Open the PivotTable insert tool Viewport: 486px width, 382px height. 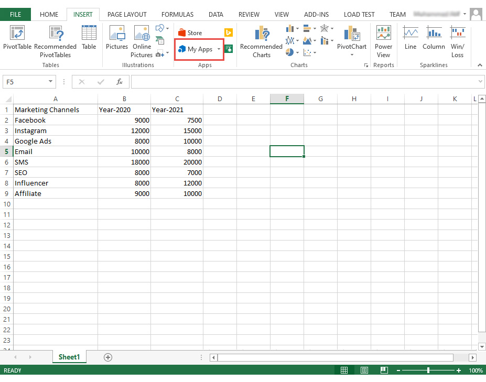[x=17, y=39]
